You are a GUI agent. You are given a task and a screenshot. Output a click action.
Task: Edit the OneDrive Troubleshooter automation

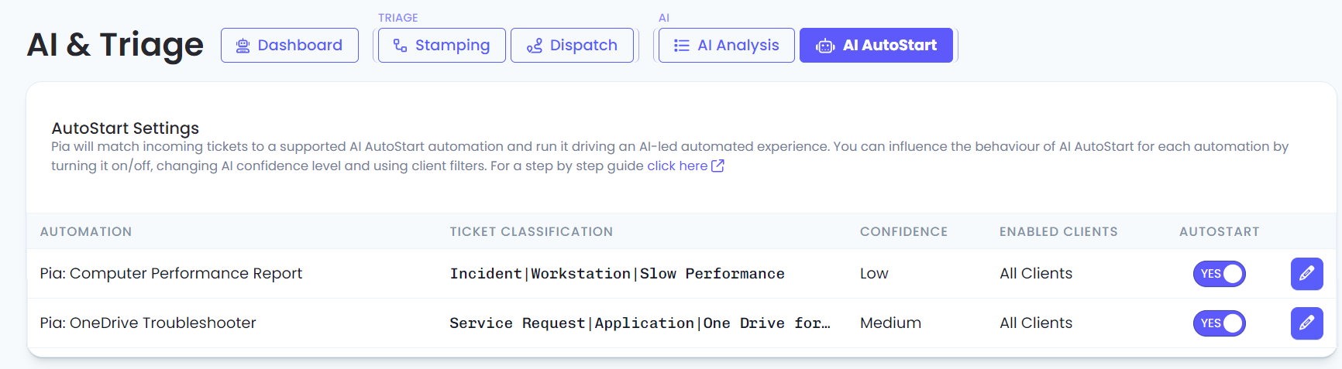click(x=1306, y=323)
